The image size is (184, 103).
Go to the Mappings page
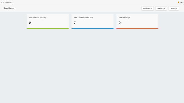click(x=161, y=8)
